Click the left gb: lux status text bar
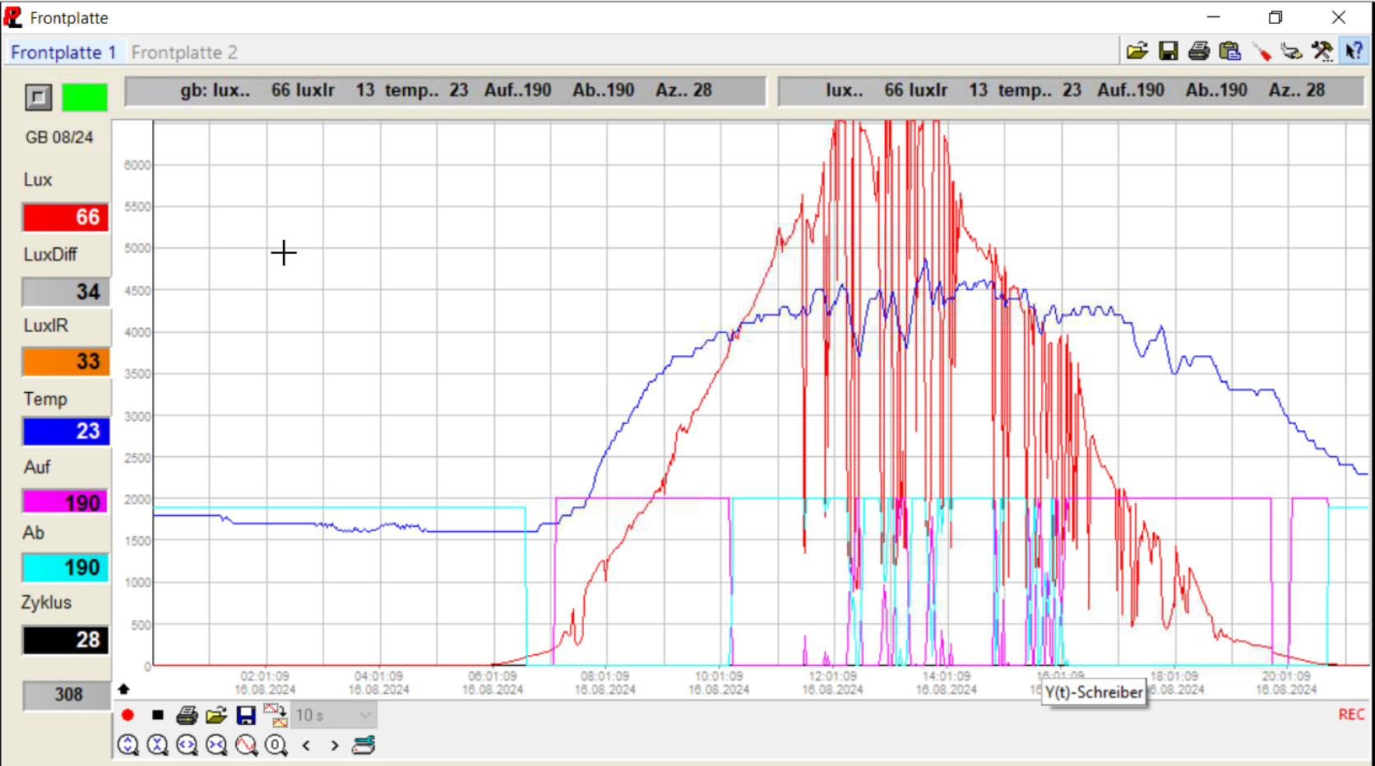This screenshot has width=1375, height=766. pos(445,90)
